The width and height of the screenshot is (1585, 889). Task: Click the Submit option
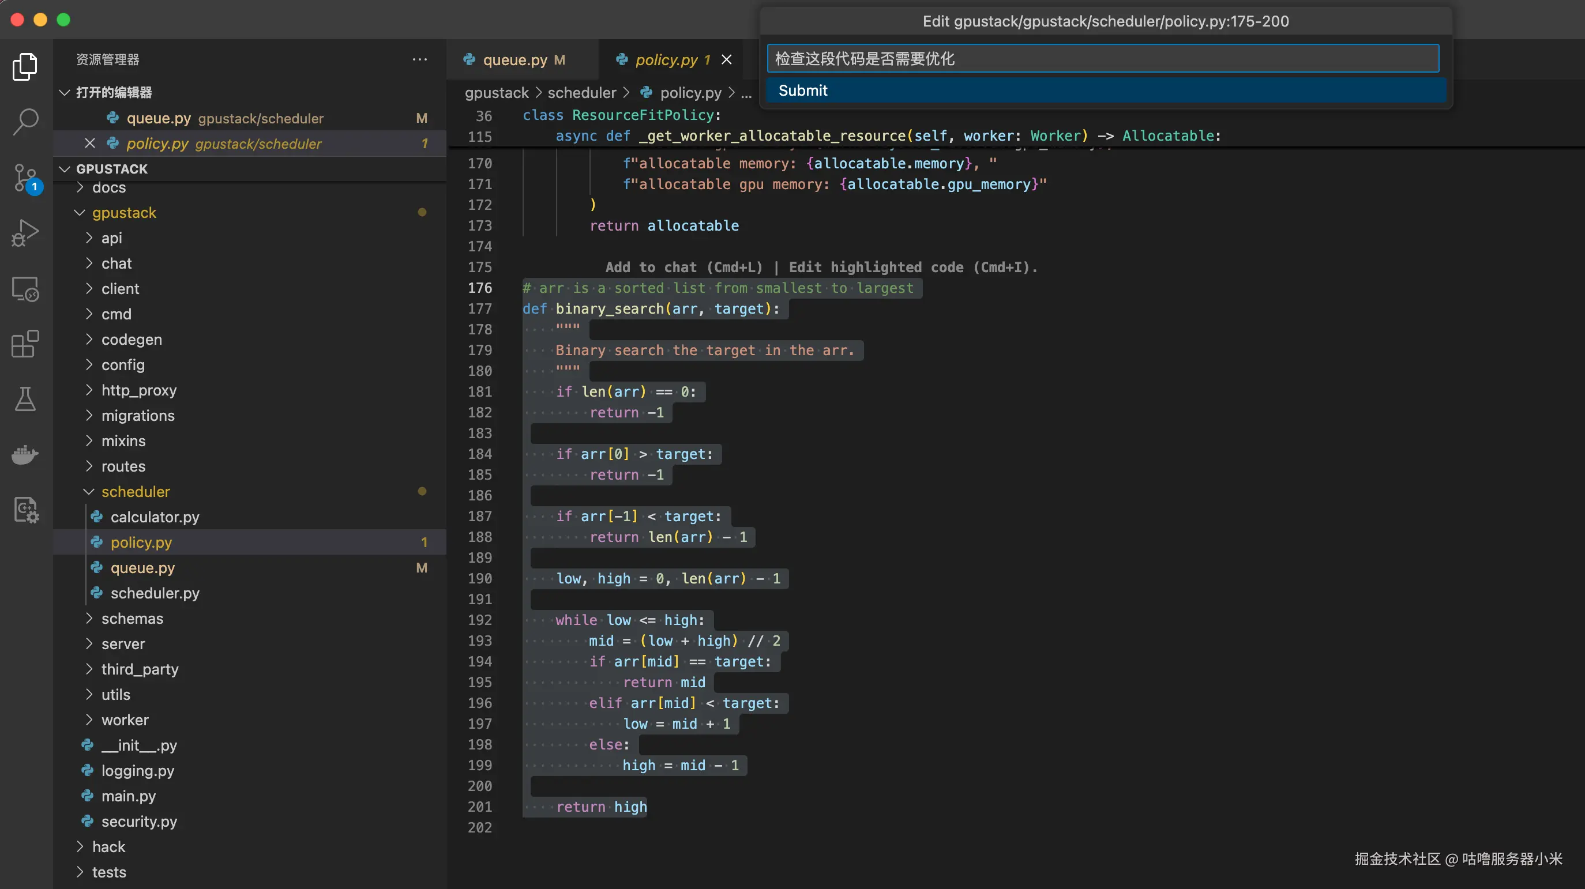tap(802, 91)
